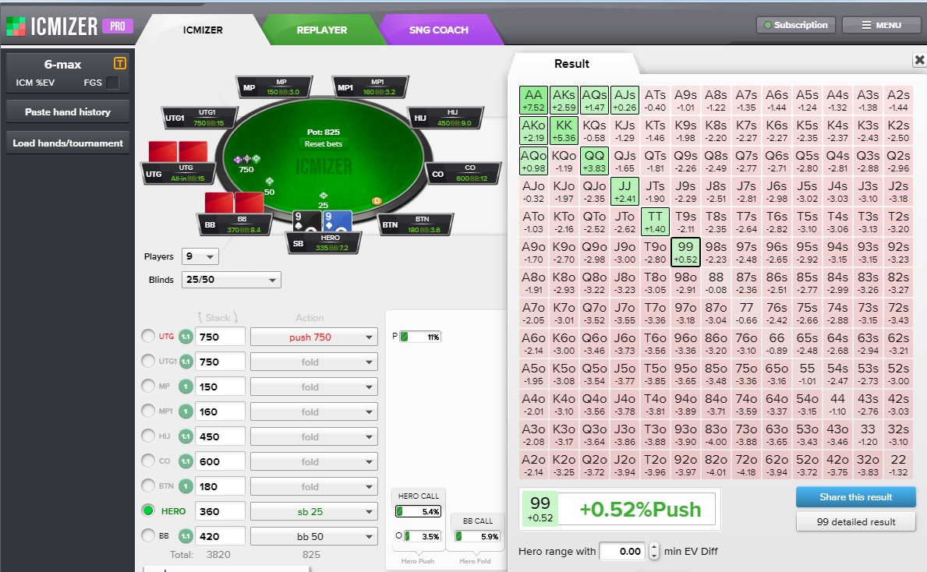Image resolution: width=927 pixels, height=572 pixels.
Task: Click the UTG stack input field 750
Action: pos(220,337)
